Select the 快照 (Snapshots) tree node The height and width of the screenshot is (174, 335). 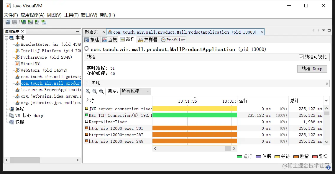17,122
